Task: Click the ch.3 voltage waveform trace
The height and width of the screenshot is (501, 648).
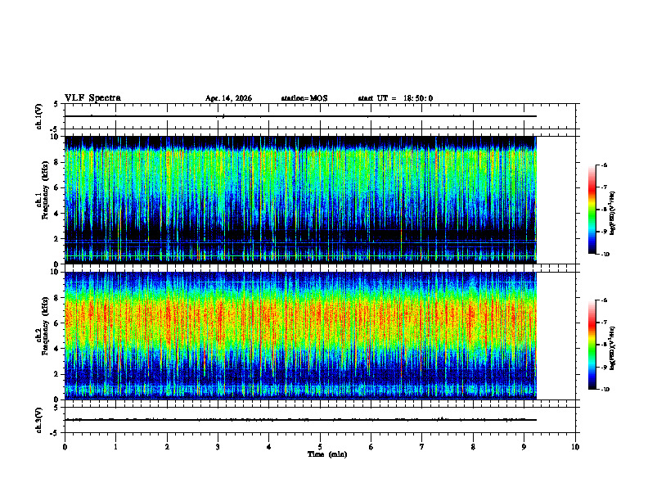Action: pyautogui.click(x=300, y=420)
